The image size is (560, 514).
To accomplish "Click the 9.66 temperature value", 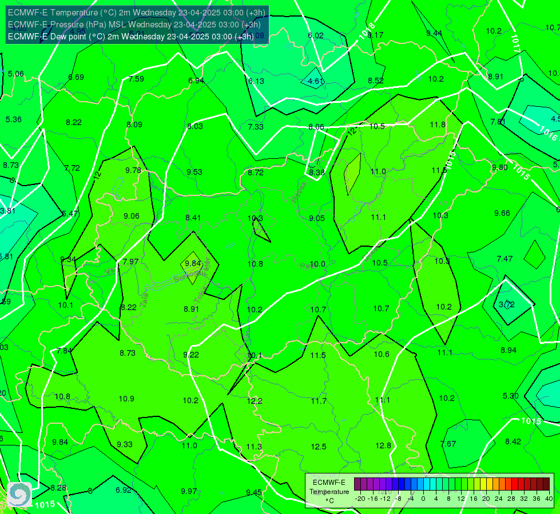I will pos(502,213).
